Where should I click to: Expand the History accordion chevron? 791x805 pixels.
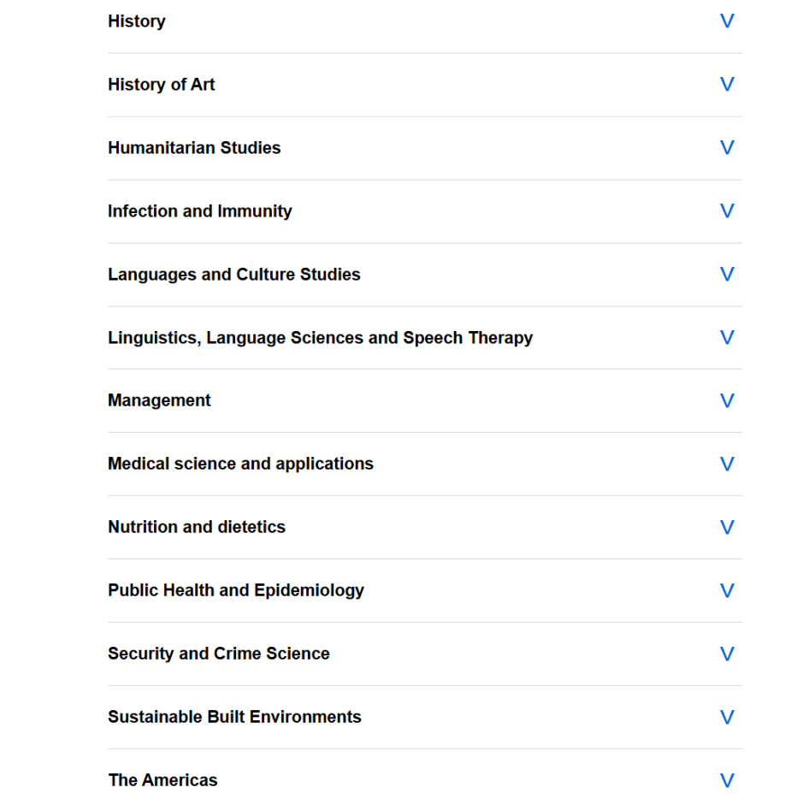(x=727, y=21)
